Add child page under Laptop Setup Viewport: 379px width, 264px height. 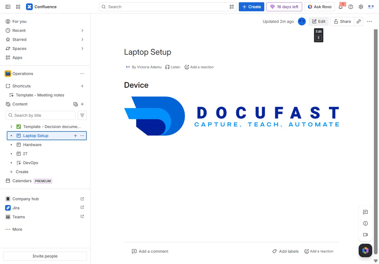coord(75,136)
